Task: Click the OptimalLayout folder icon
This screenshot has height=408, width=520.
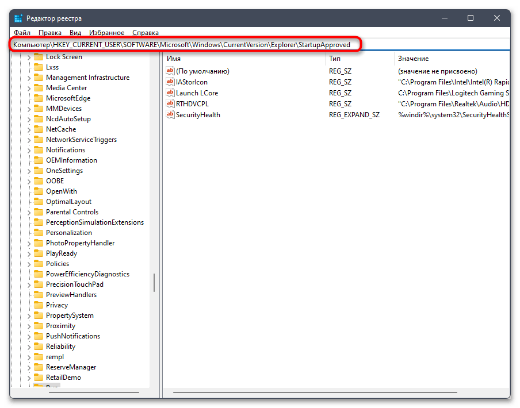Action: [39, 201]
